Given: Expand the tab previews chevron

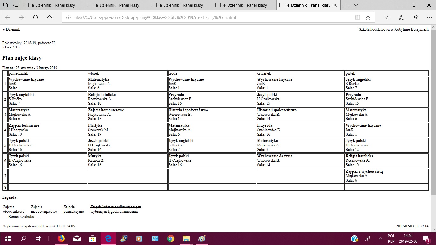Looking at the screenshot, I should point(356,5).
